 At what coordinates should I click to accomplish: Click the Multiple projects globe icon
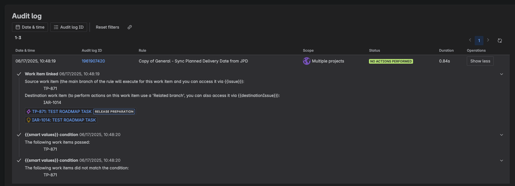click(x=306, y=61)
